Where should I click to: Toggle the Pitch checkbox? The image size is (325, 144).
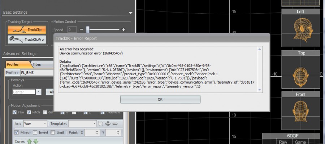point(29,112)
